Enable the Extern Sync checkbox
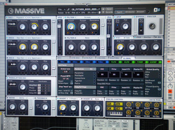The width and height of the screenshot is (175, 130). point(72,83)
